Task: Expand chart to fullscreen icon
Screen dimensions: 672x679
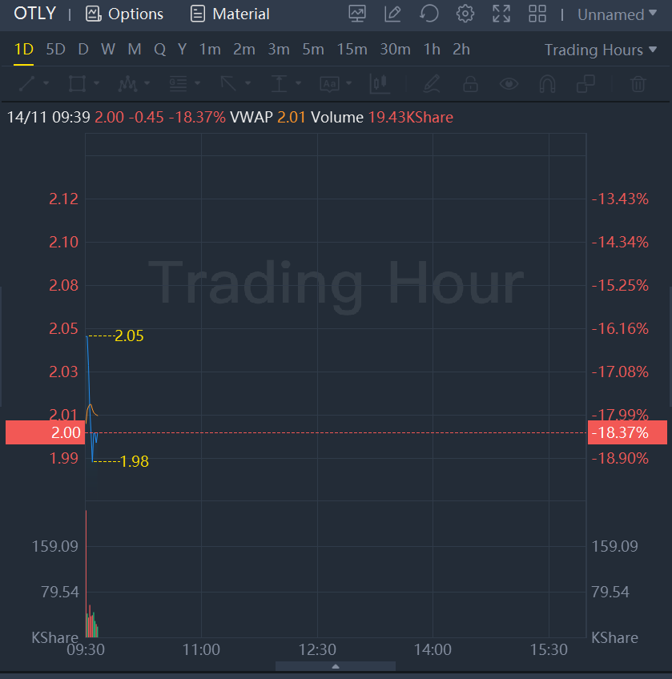Action: (x=501, y=14)
